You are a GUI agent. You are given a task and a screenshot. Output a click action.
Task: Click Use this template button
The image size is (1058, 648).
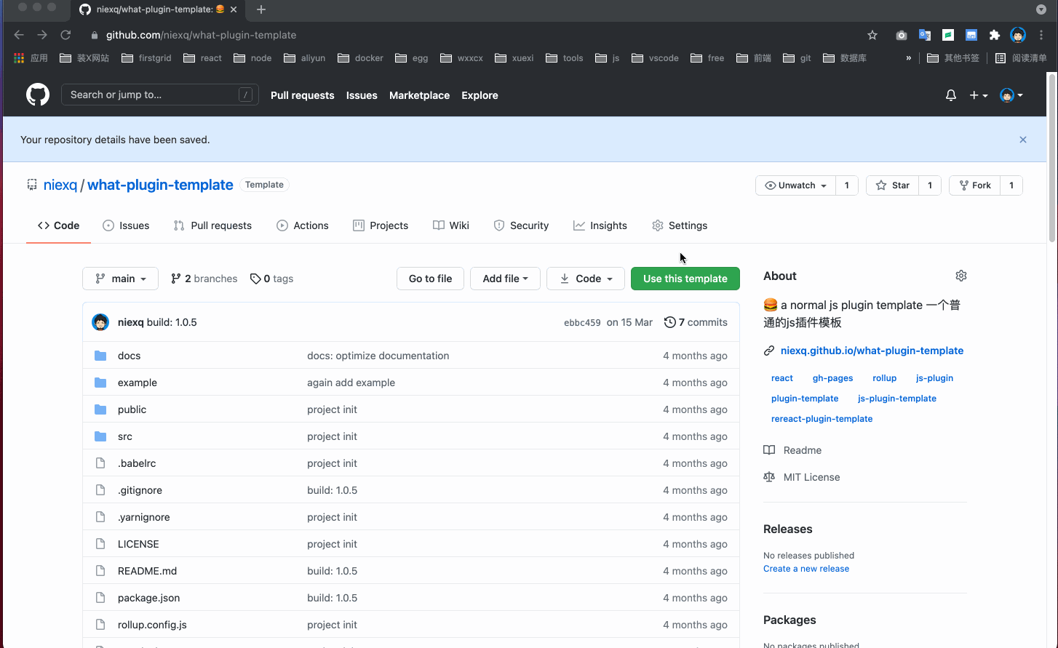pyautogui.click(x=685, y=279)
